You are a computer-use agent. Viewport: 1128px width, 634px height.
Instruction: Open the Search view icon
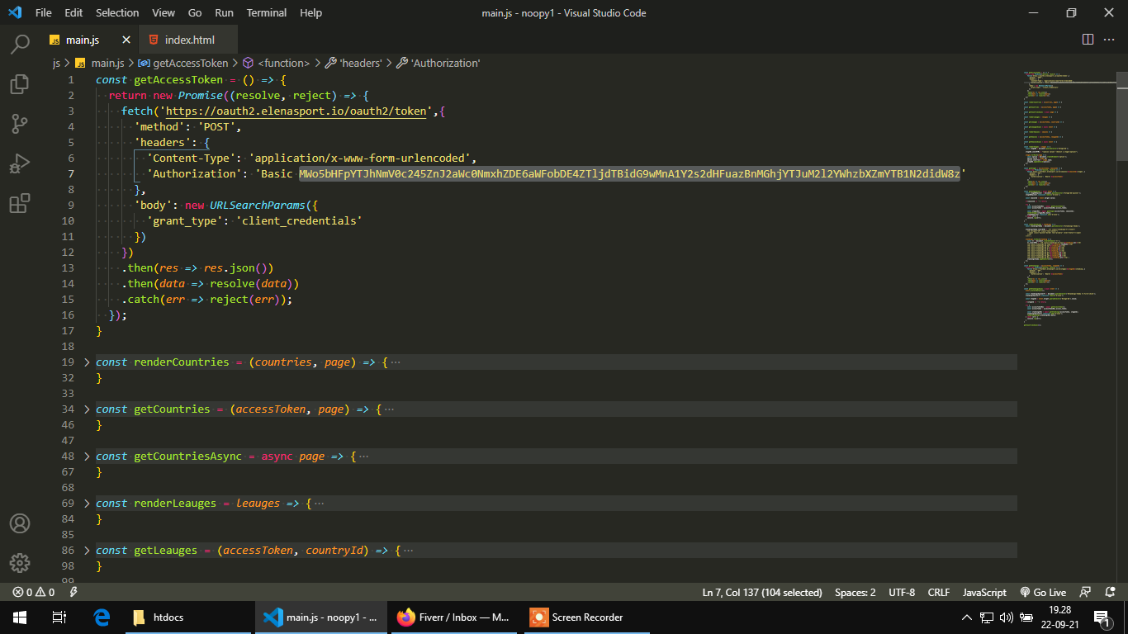tap(20, 45)
